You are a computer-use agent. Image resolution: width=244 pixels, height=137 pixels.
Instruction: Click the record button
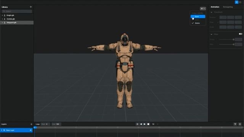pyautogui.click(x=137, y=124)
